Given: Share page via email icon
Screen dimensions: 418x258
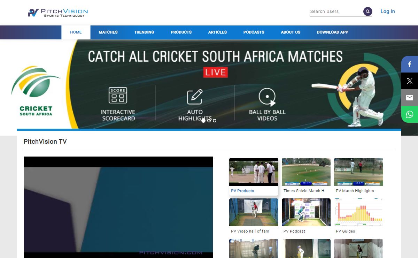Looking at the screenshot, I should tap(410, 98).
